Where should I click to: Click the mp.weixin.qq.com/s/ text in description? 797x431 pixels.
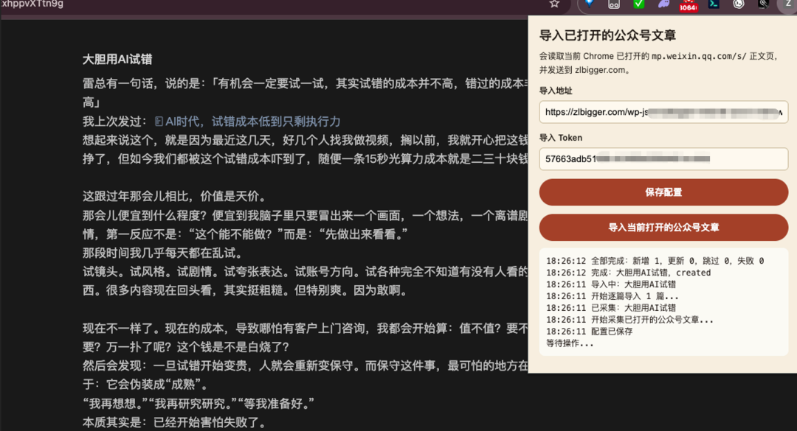699,56
